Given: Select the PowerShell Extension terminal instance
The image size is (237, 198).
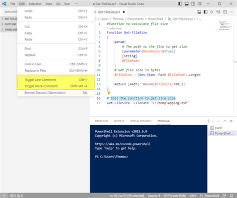Looking at the screenshot, I should point(222,133).
